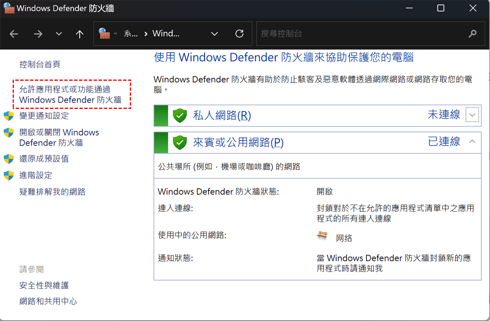The width and height of the screenshot is (490, 321).
Task: Click the 未連線 status text
Action: (x=444, y=115)
